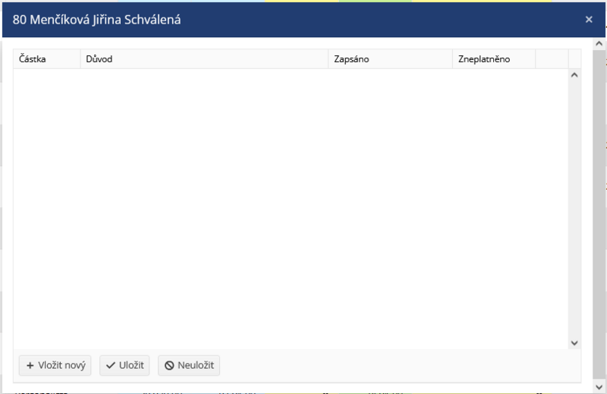Click the table's scroll up arrow
This screenshot has height=394, width=607.
[574, 74]
